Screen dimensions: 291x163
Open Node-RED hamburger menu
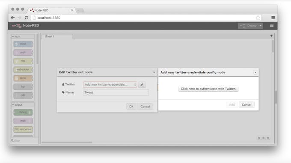[271, 26]
